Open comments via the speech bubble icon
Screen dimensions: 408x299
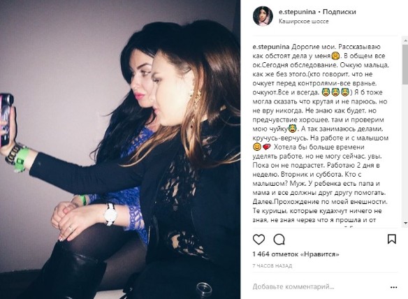[279, 240]
